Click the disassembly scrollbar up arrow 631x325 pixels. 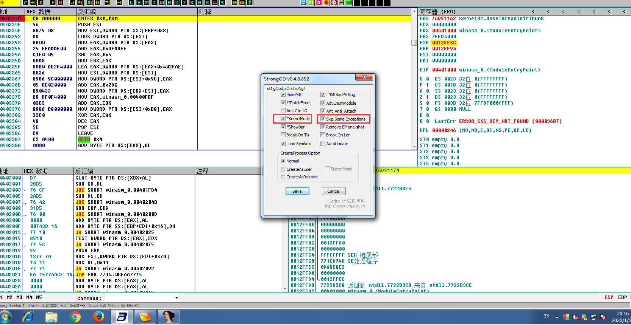pyautogui.click(x=414, y=12)
